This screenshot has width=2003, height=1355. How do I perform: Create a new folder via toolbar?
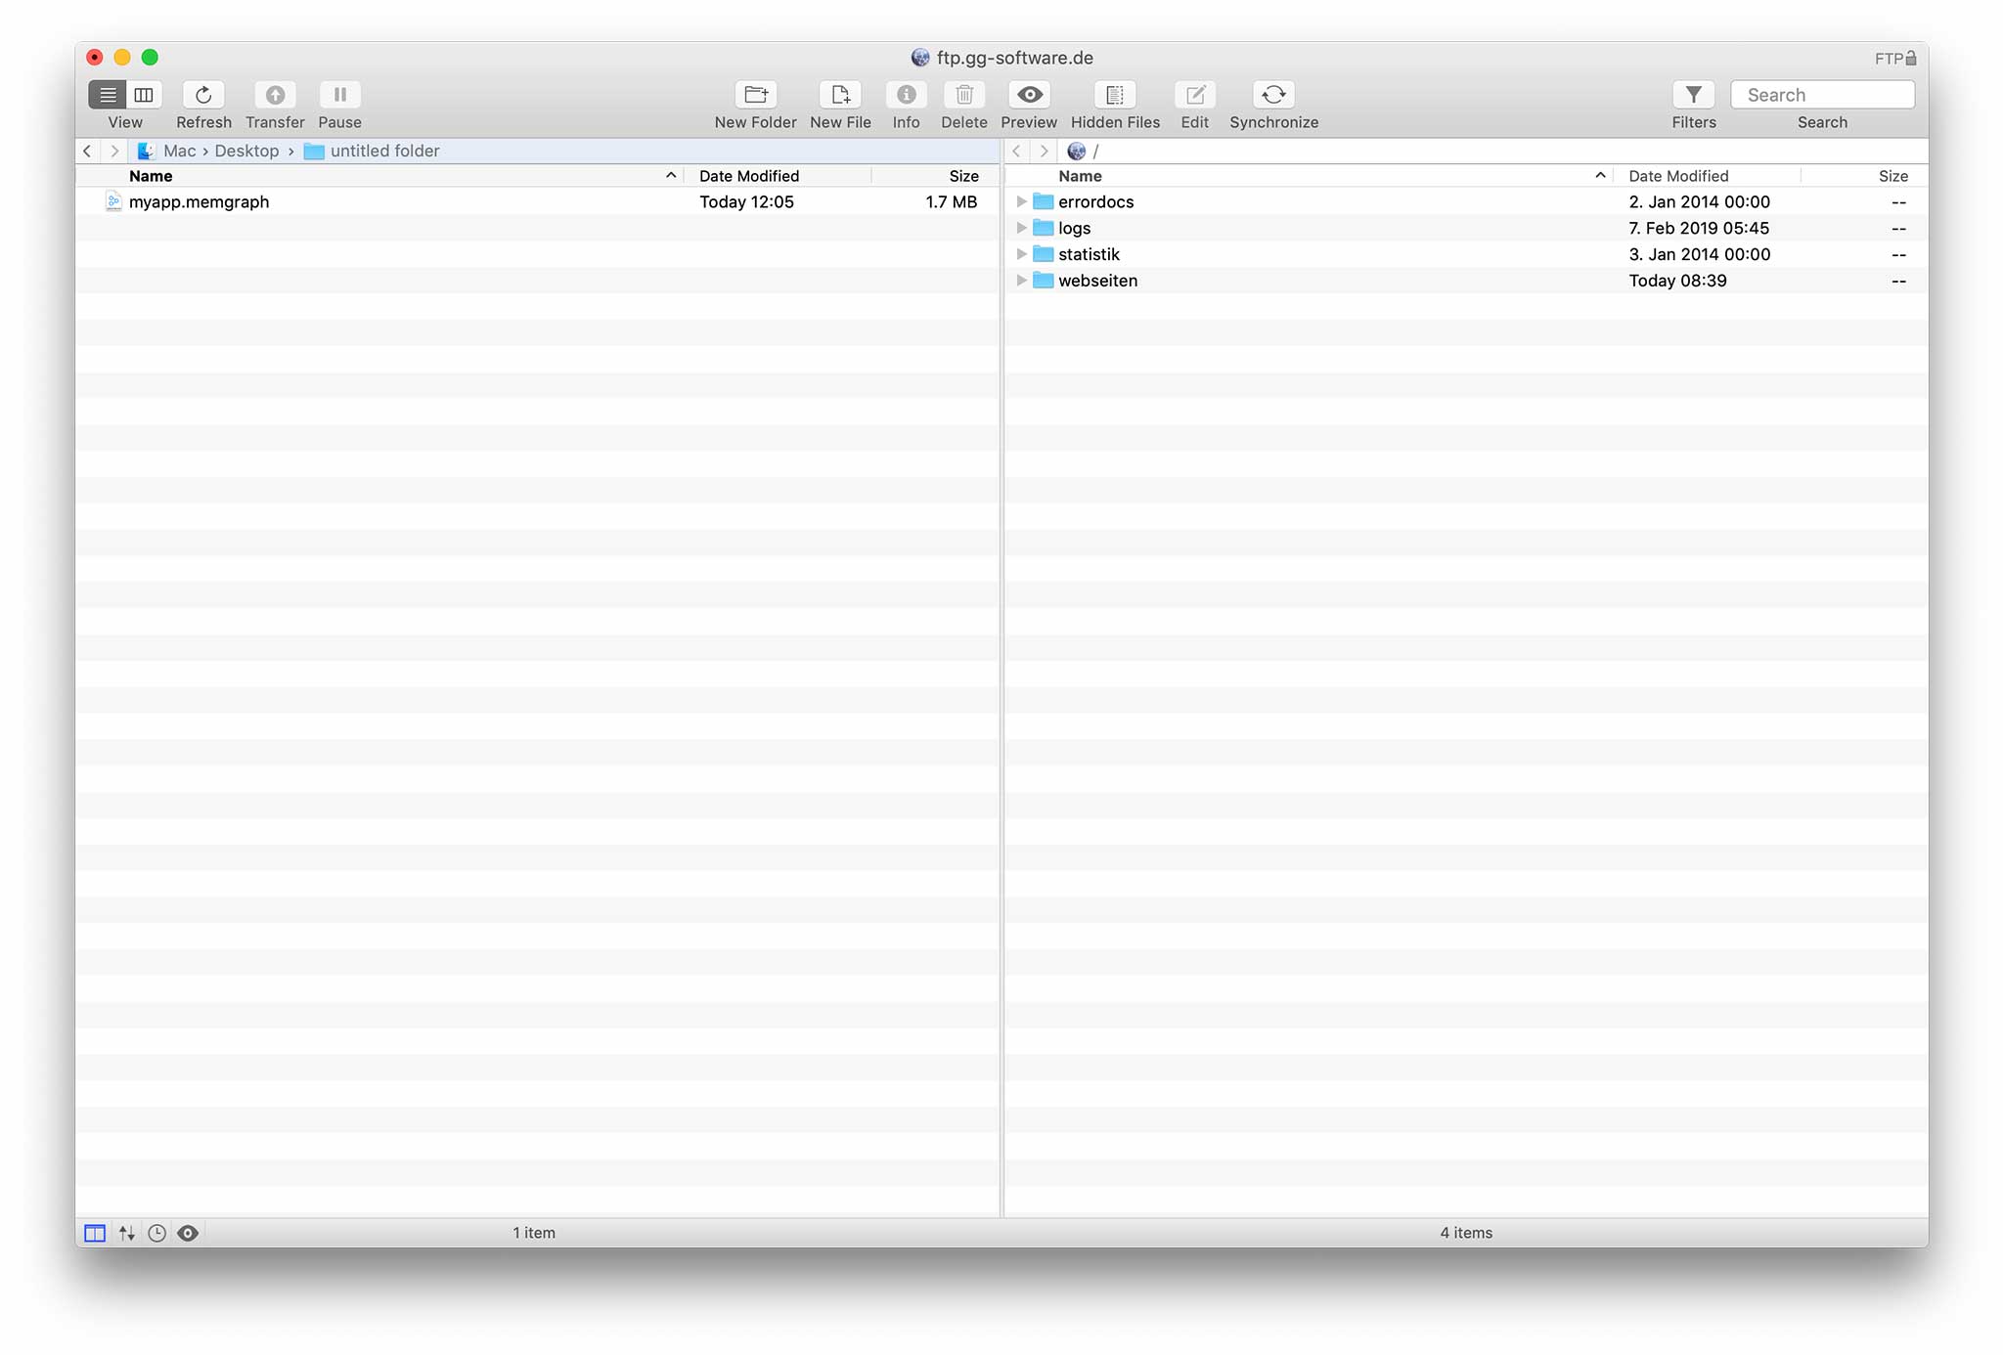755,95
